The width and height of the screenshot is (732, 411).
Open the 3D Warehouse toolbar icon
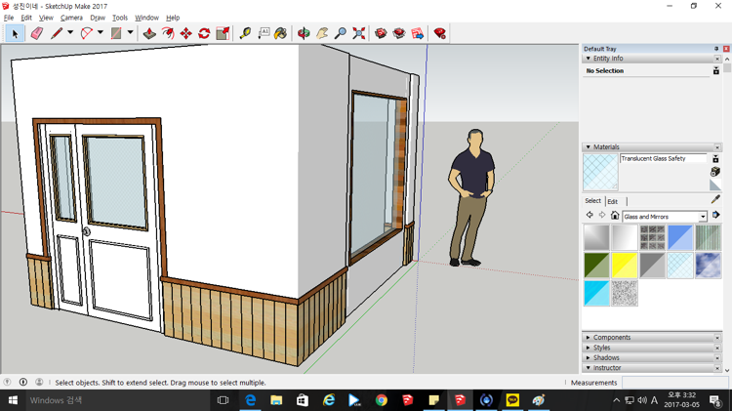[x=381, y=33]
